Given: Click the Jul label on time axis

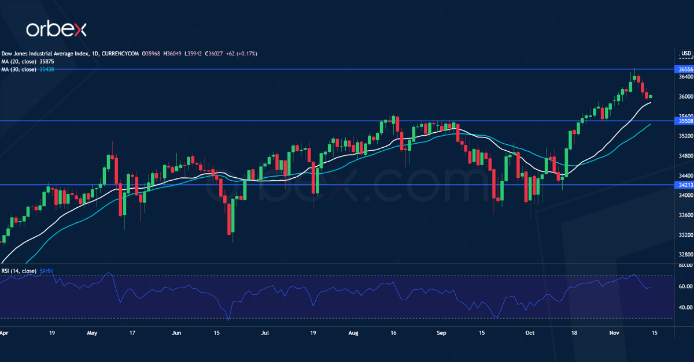Looking at the screenshot, I should coord(265,333).
